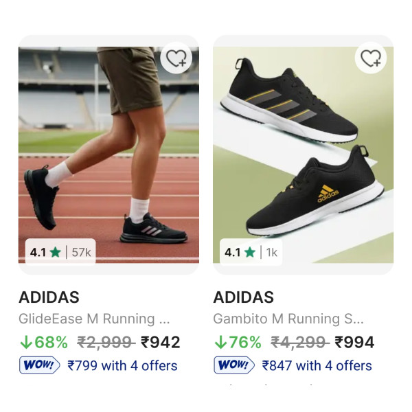Image resolution: width=412 pixels, height=412 pixels.
Task: Click green discount arrow beside 76%
Action: click(x=220, y=342)
